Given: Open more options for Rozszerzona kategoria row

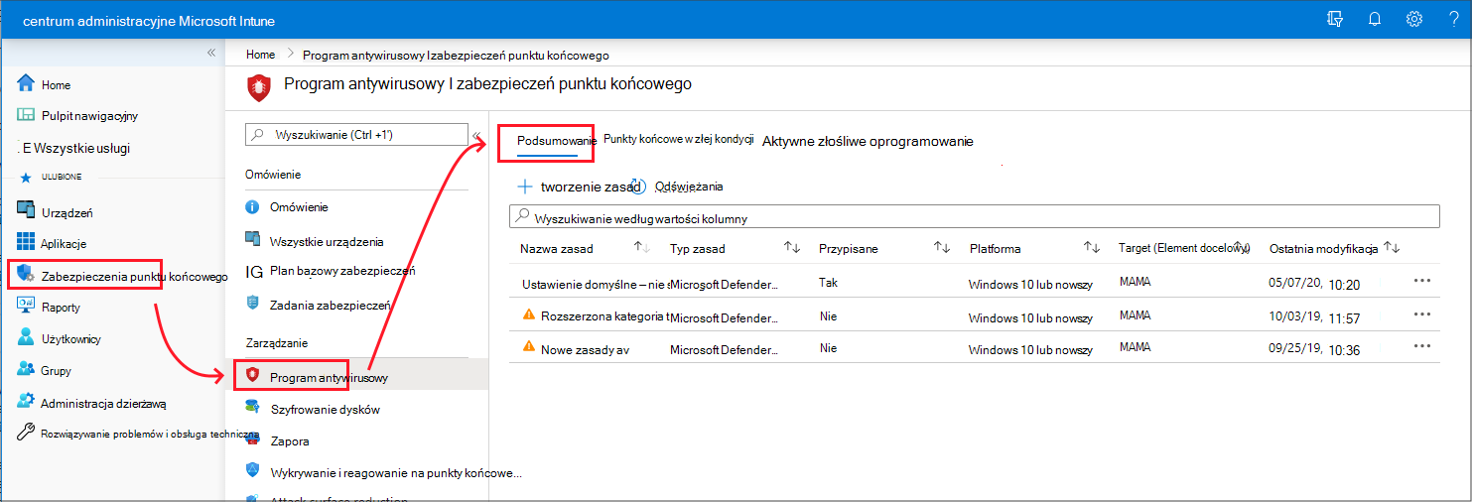Looking at the screenshot, I should [x=1422, y=314].
